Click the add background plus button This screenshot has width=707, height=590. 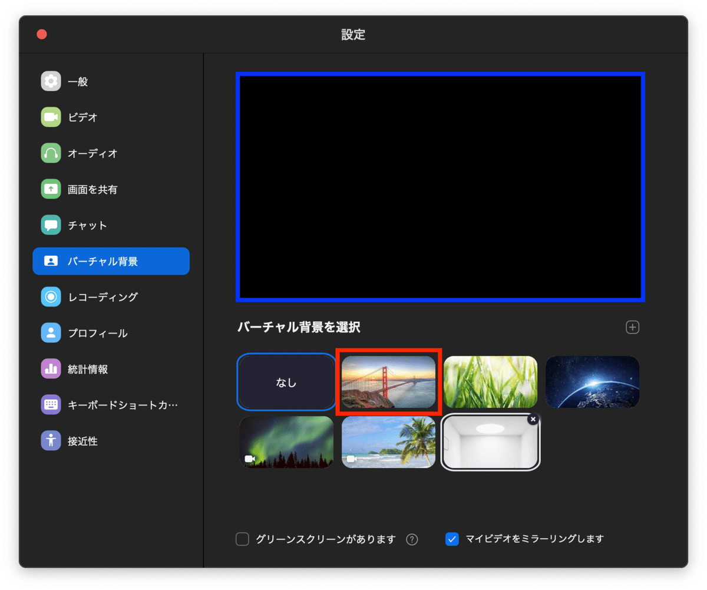click(632, 327)
